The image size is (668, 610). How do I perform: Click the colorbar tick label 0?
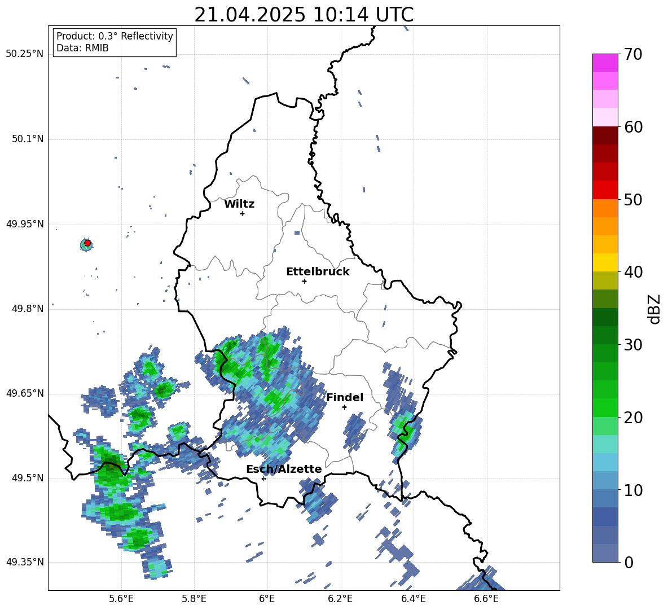tap(629, 562)
